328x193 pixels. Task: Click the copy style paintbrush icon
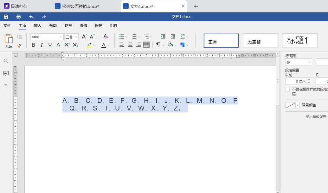(x=19, y=45)
